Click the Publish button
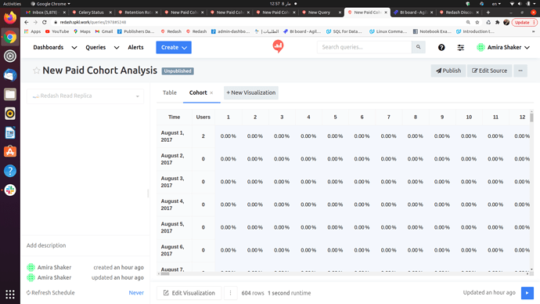 448,71
